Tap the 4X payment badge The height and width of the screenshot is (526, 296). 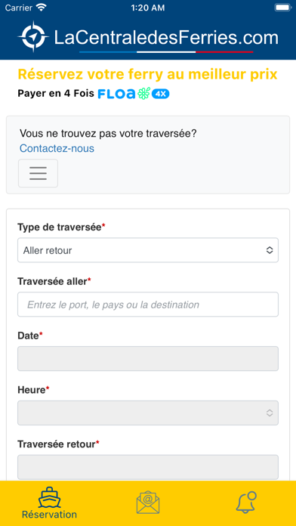tap(161, 94)
